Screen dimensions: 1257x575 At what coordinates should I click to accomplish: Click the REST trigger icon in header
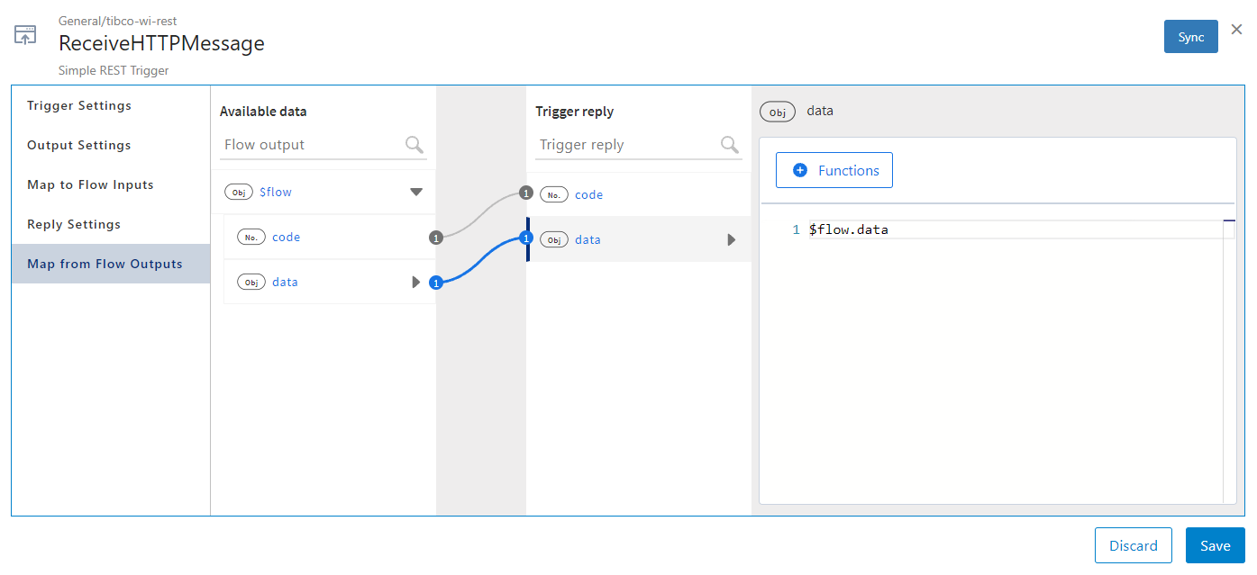25,36
